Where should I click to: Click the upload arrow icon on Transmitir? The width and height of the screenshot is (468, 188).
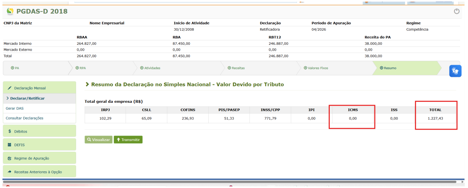[118, 139]
